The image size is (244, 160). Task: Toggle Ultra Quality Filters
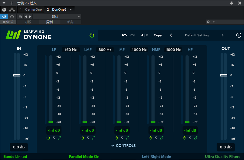click(222, 157)
